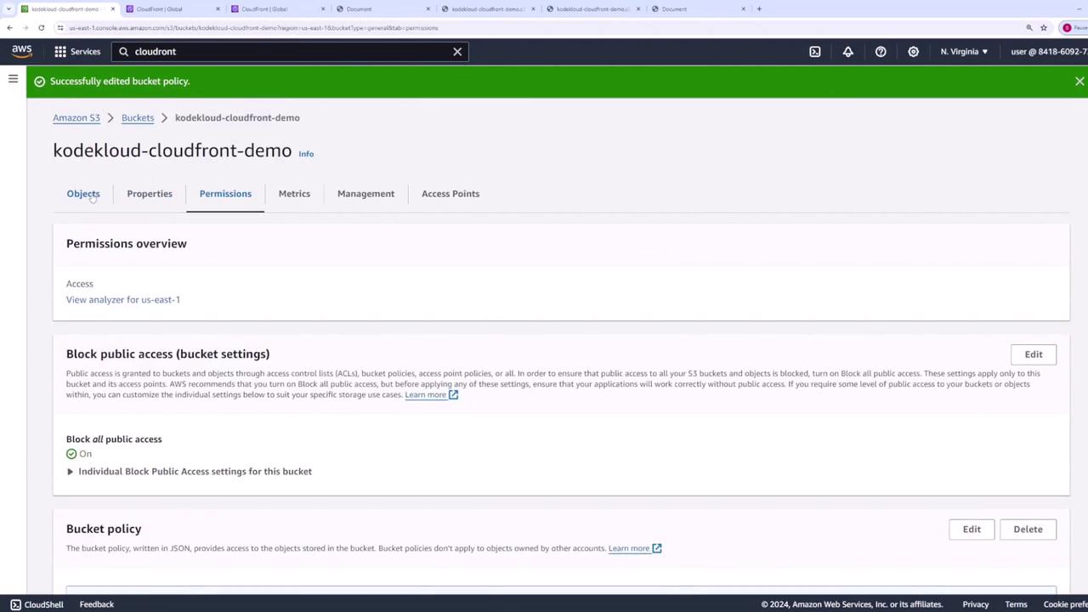Screen dimensions: 1088x612
Task: Click the 'Bucket policy' section heading
Action: pos(104,529)
